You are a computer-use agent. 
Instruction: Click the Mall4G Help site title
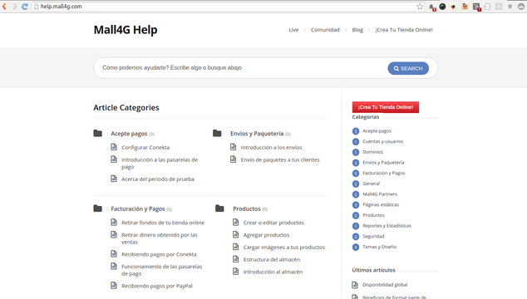[126, 30]
